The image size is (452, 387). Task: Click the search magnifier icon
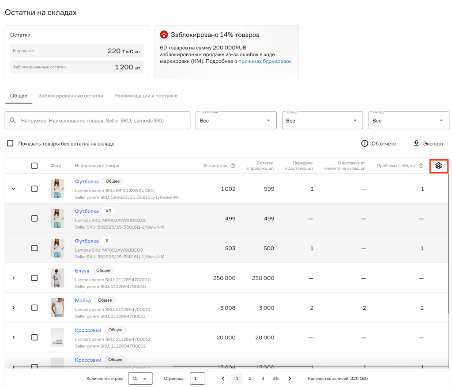[x=13, y=120]
